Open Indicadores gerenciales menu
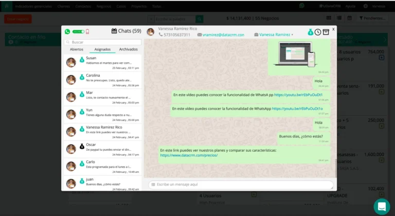The width and height of the screenshot is (395, 216). [x=33, y=6]
